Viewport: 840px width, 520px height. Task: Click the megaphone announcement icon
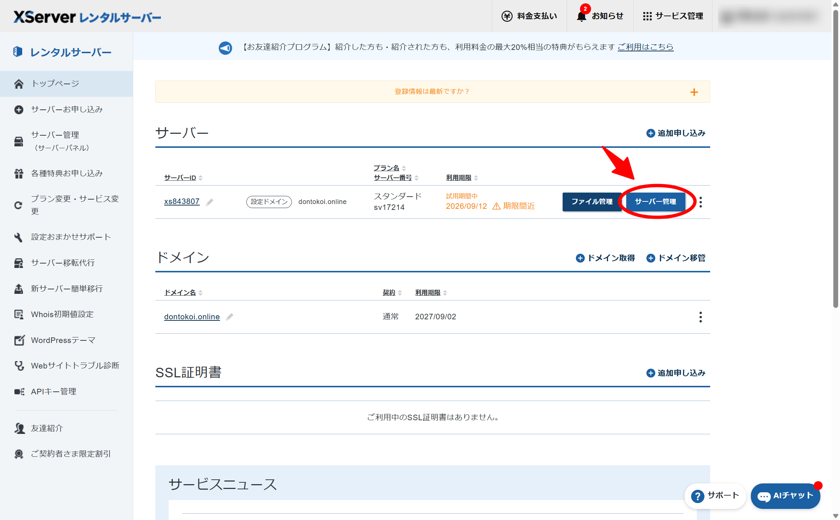click(225, 48)
